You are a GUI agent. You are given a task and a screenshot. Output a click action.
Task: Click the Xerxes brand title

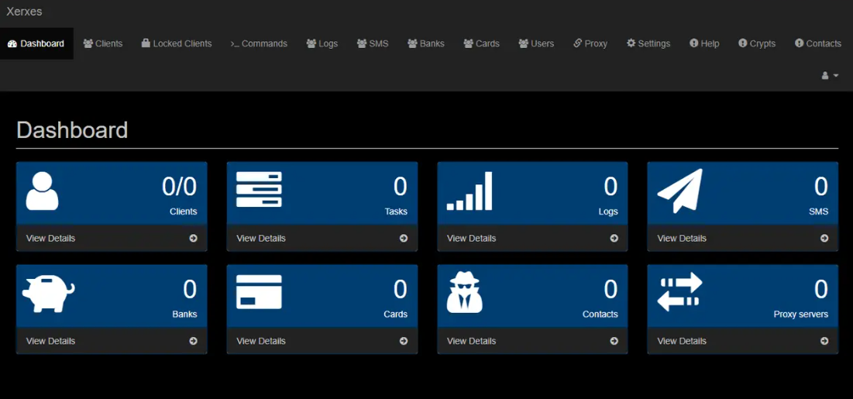24,12
